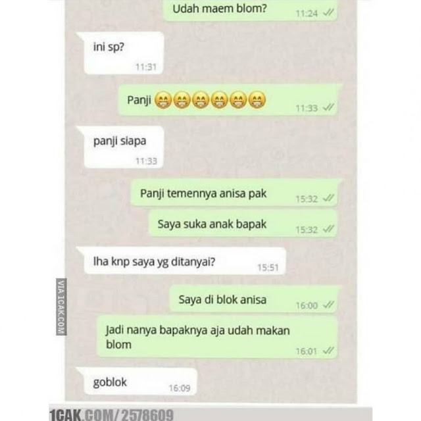The height and width of the screenshot is (421, 421).
Task: Tap the 11:31 timestamp under 'ini sp?'
Action: click(x=146, y=67)
